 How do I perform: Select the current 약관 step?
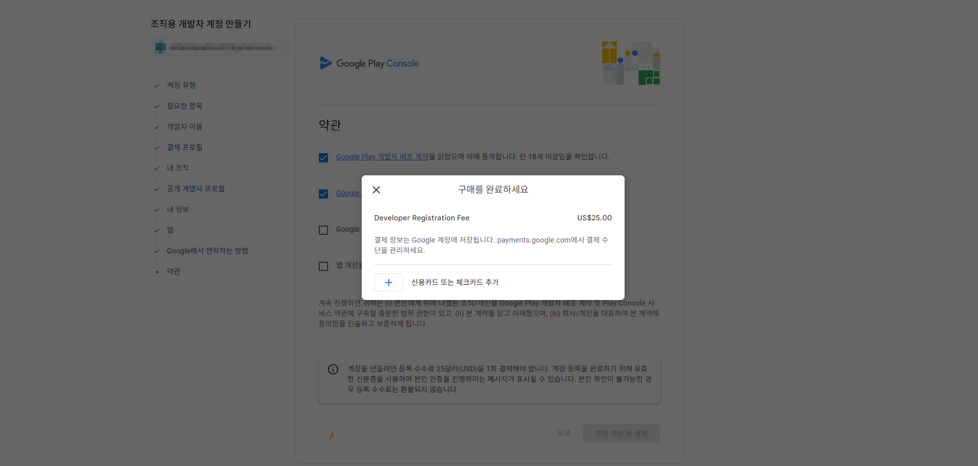click(x=173, y=272)
